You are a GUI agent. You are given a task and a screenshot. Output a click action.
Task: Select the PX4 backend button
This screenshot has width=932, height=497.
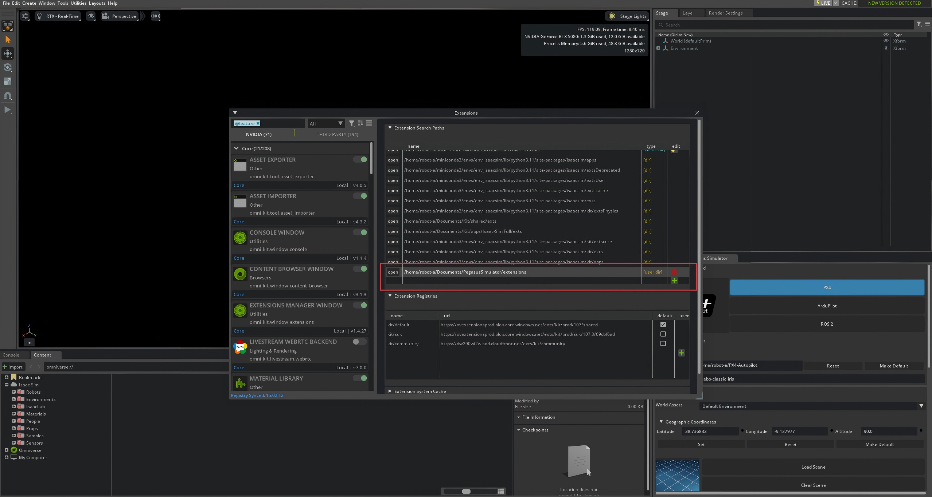coord(827,287)
